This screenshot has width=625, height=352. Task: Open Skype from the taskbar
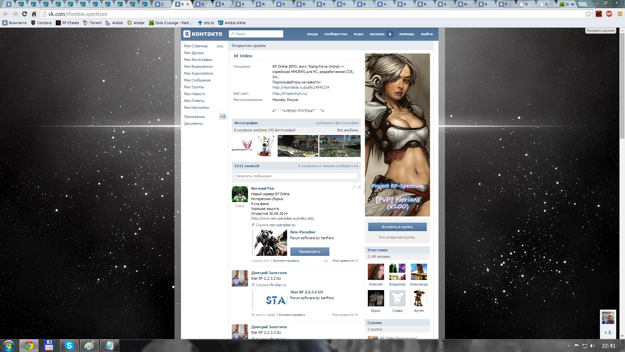tap(69, 345)
